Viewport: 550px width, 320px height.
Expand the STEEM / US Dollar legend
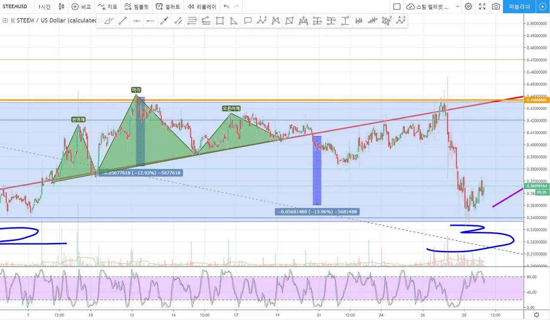(x=6, y=20)
